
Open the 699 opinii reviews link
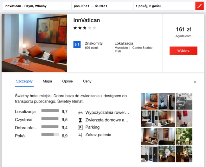point(92,48)
